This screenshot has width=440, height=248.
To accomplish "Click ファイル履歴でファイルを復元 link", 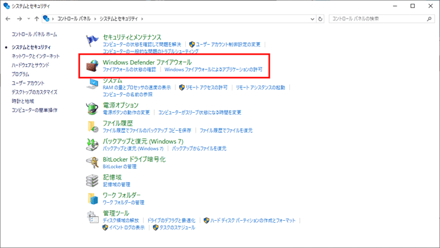I will click(x=226, y=130).
